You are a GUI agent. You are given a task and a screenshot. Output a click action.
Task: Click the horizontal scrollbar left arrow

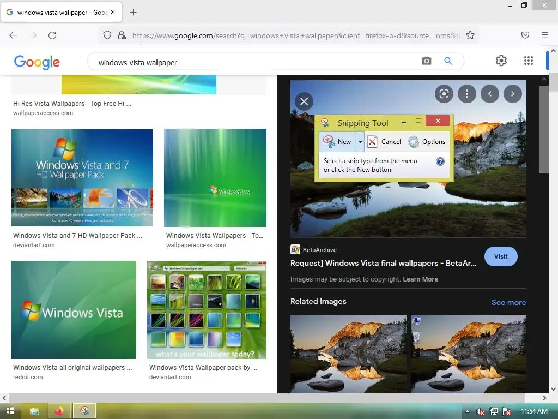(x=4, y=398)
